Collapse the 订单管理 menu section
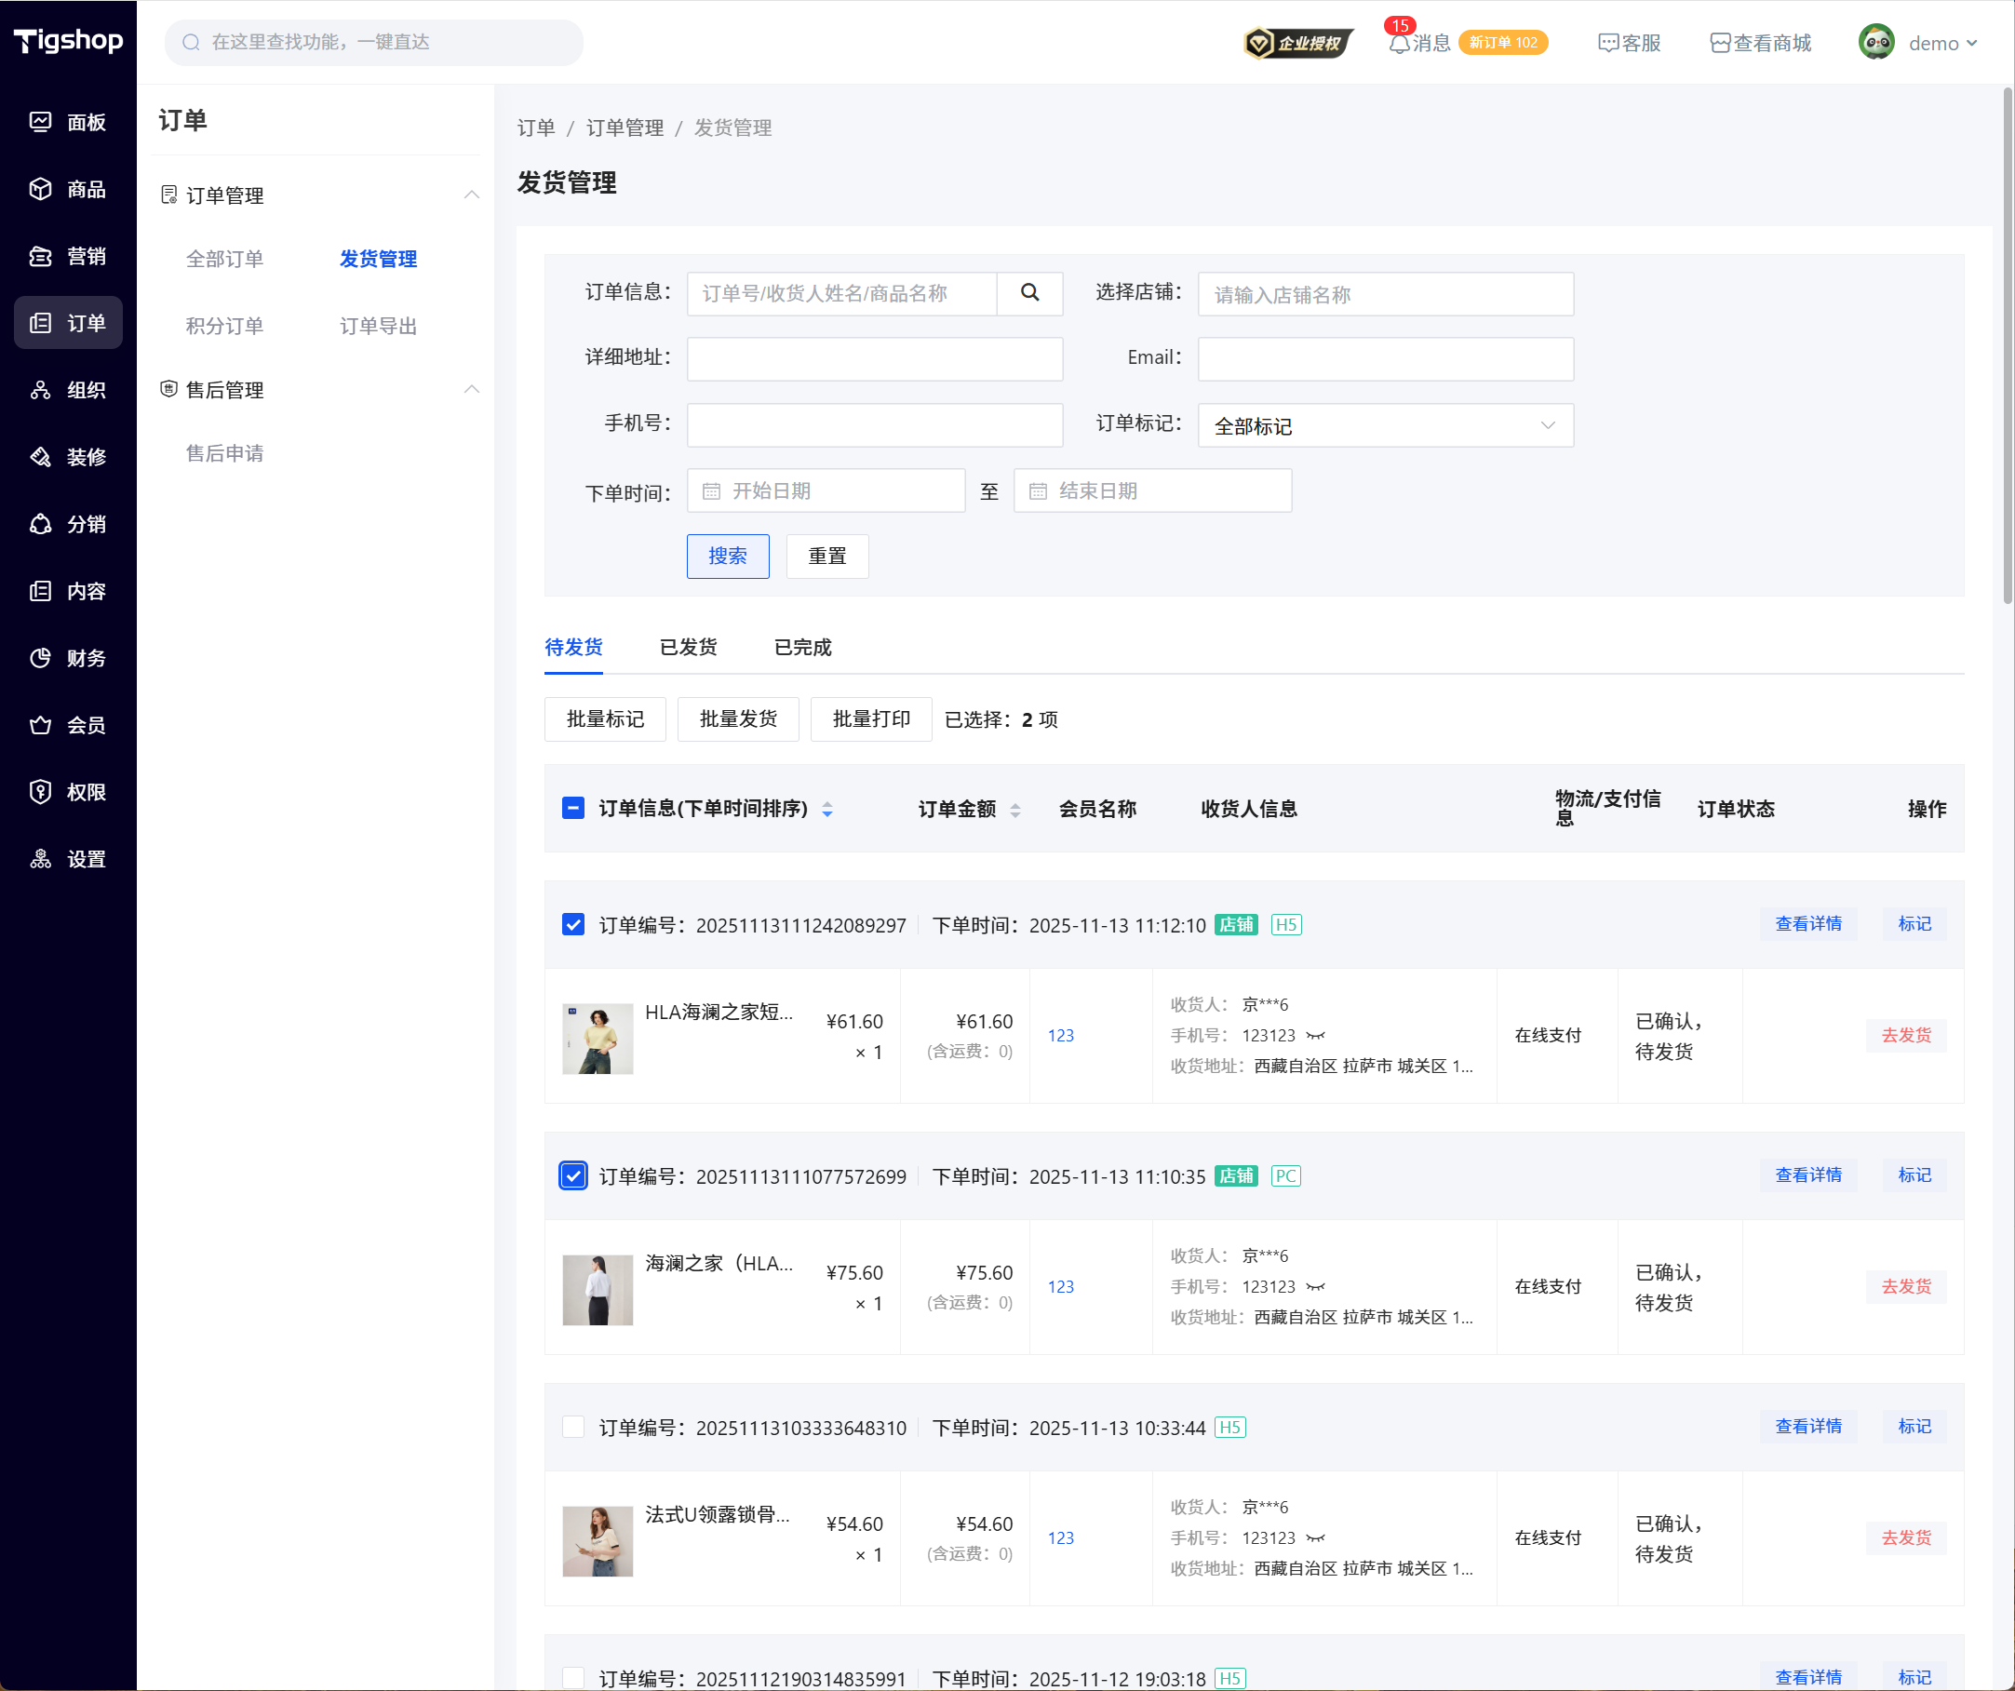This screenshot has width=2015, height=1691. click(x=471, y=195)
